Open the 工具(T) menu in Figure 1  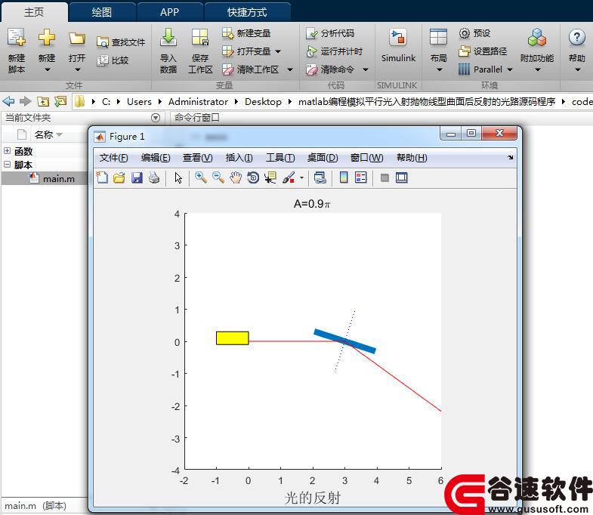(280, 158)
